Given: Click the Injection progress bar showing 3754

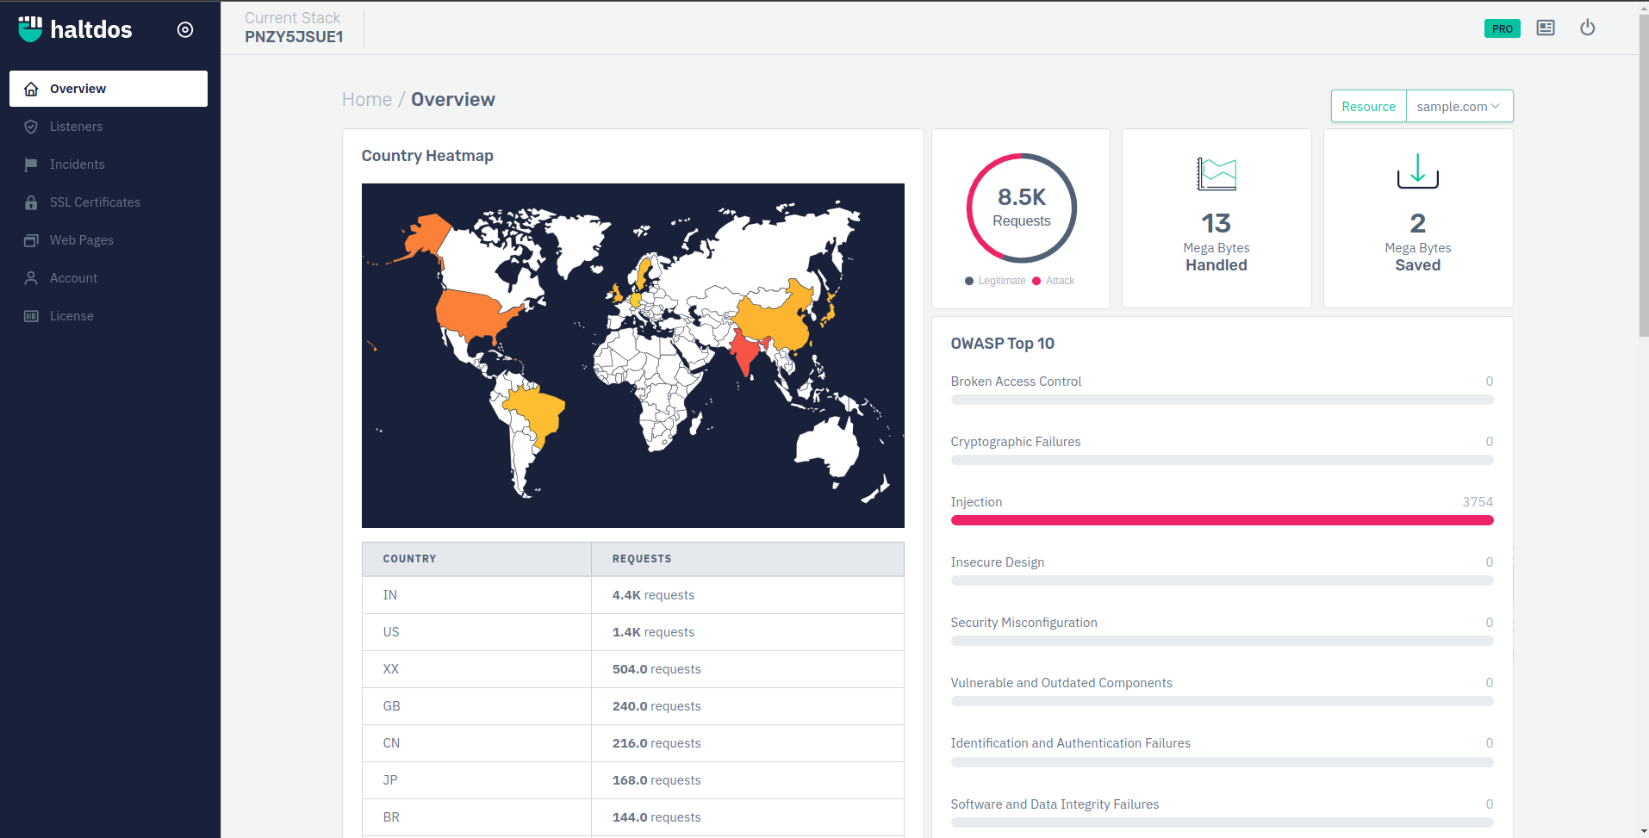Looking at the screenshot, I should [x=1222, y=520].
